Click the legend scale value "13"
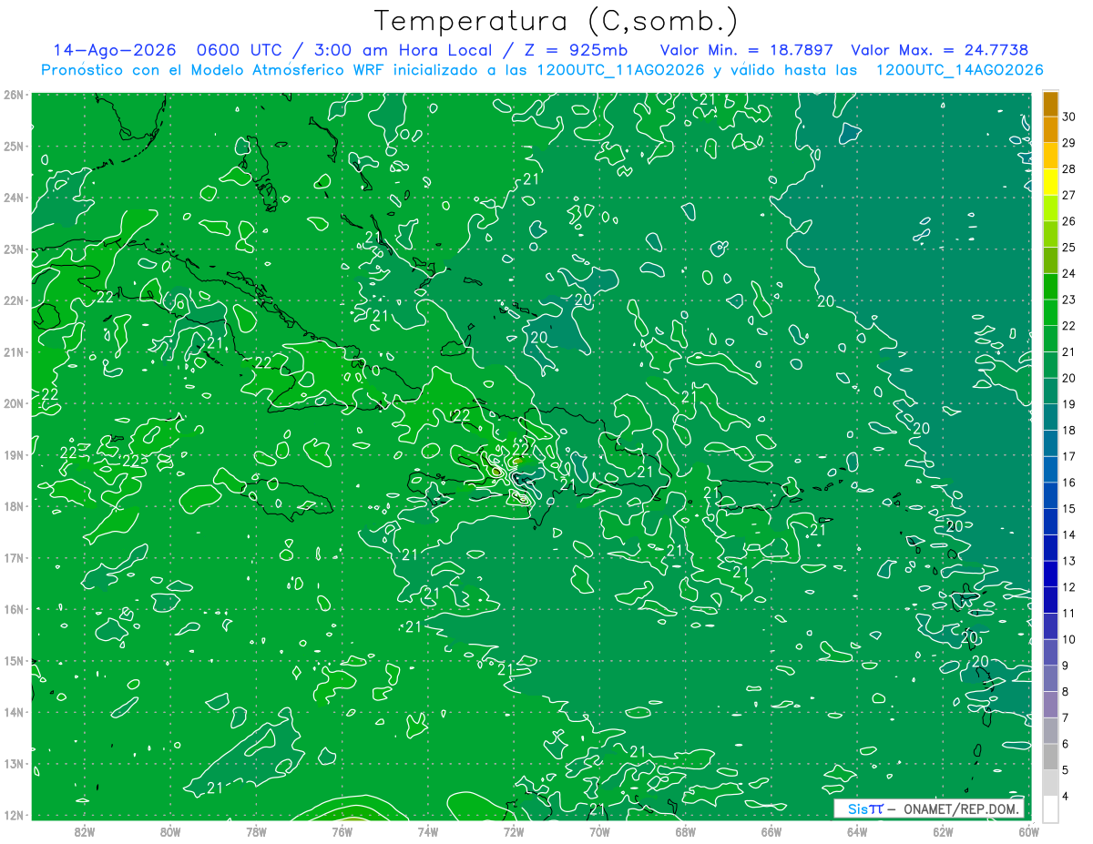 pos(1068,561)
